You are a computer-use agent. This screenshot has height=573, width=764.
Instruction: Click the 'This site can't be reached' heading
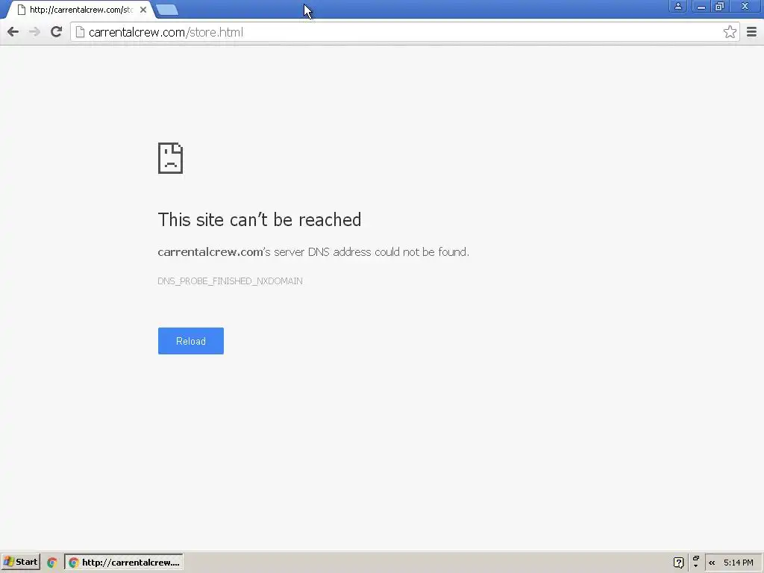[259, 220]
